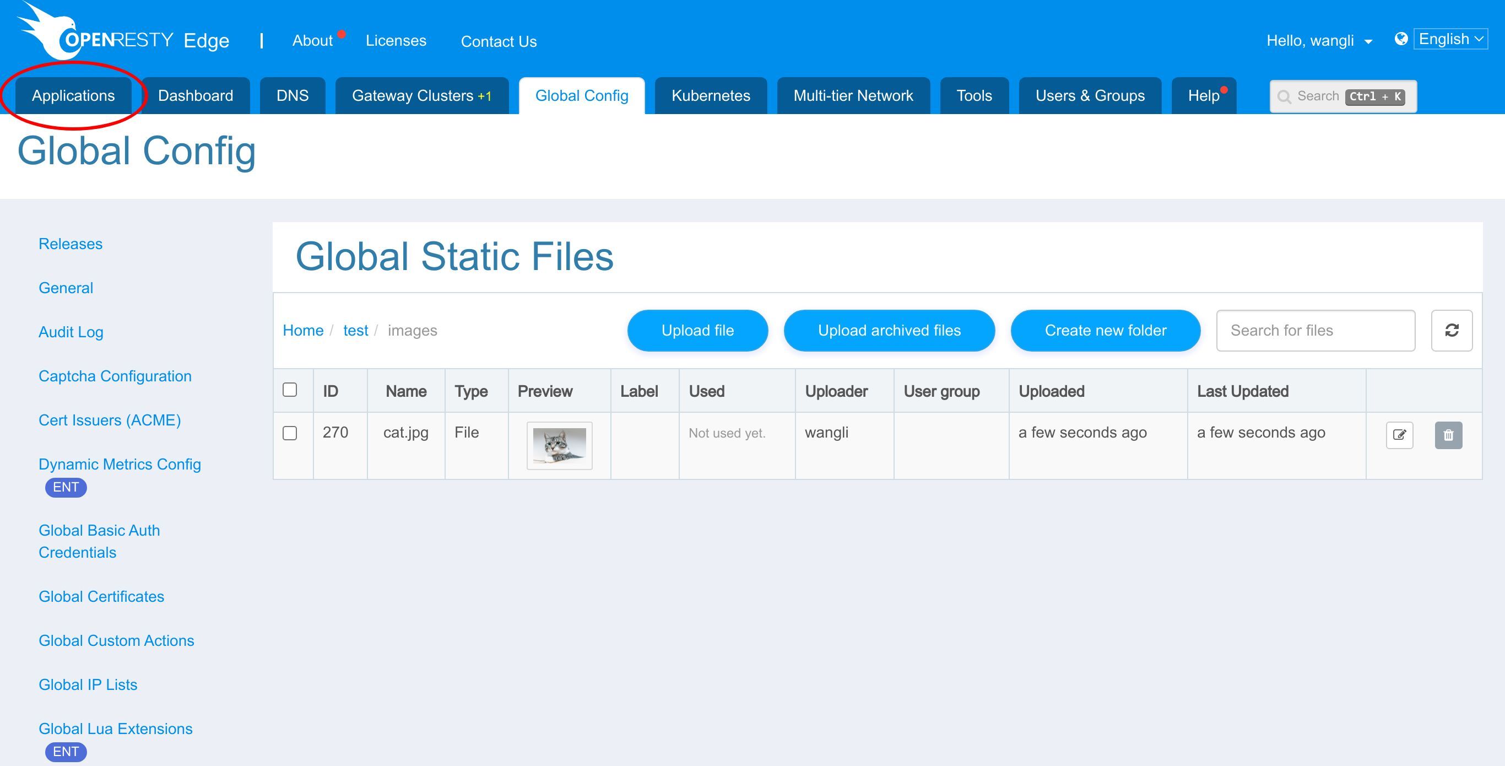Open the Licenses page link
This screenshot has width=1505, height=766.
[x=396, y=40]
